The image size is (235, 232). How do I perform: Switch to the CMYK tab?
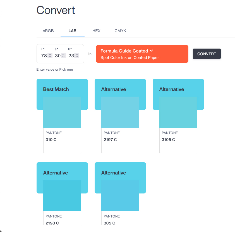point(120,31)
